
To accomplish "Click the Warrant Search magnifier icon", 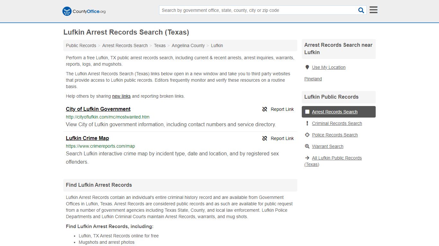I will [x=307, y=146].
